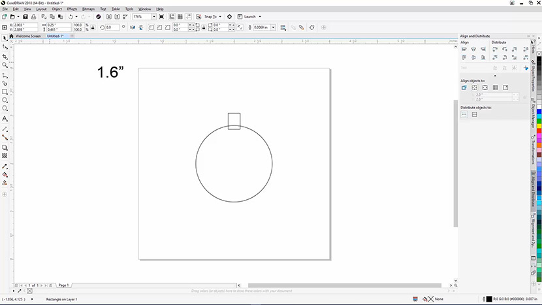
Task: Open the Effects menu
Action: point(72,9)
